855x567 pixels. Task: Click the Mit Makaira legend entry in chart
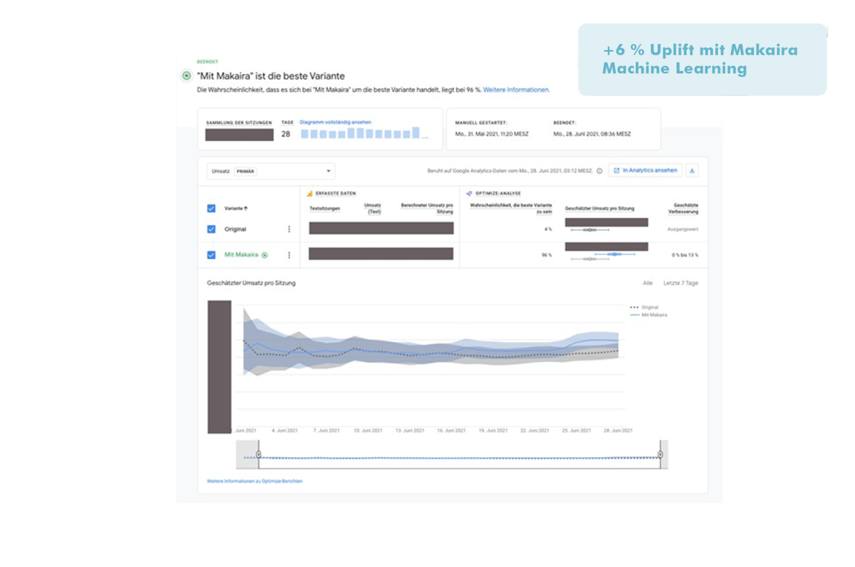649,315
